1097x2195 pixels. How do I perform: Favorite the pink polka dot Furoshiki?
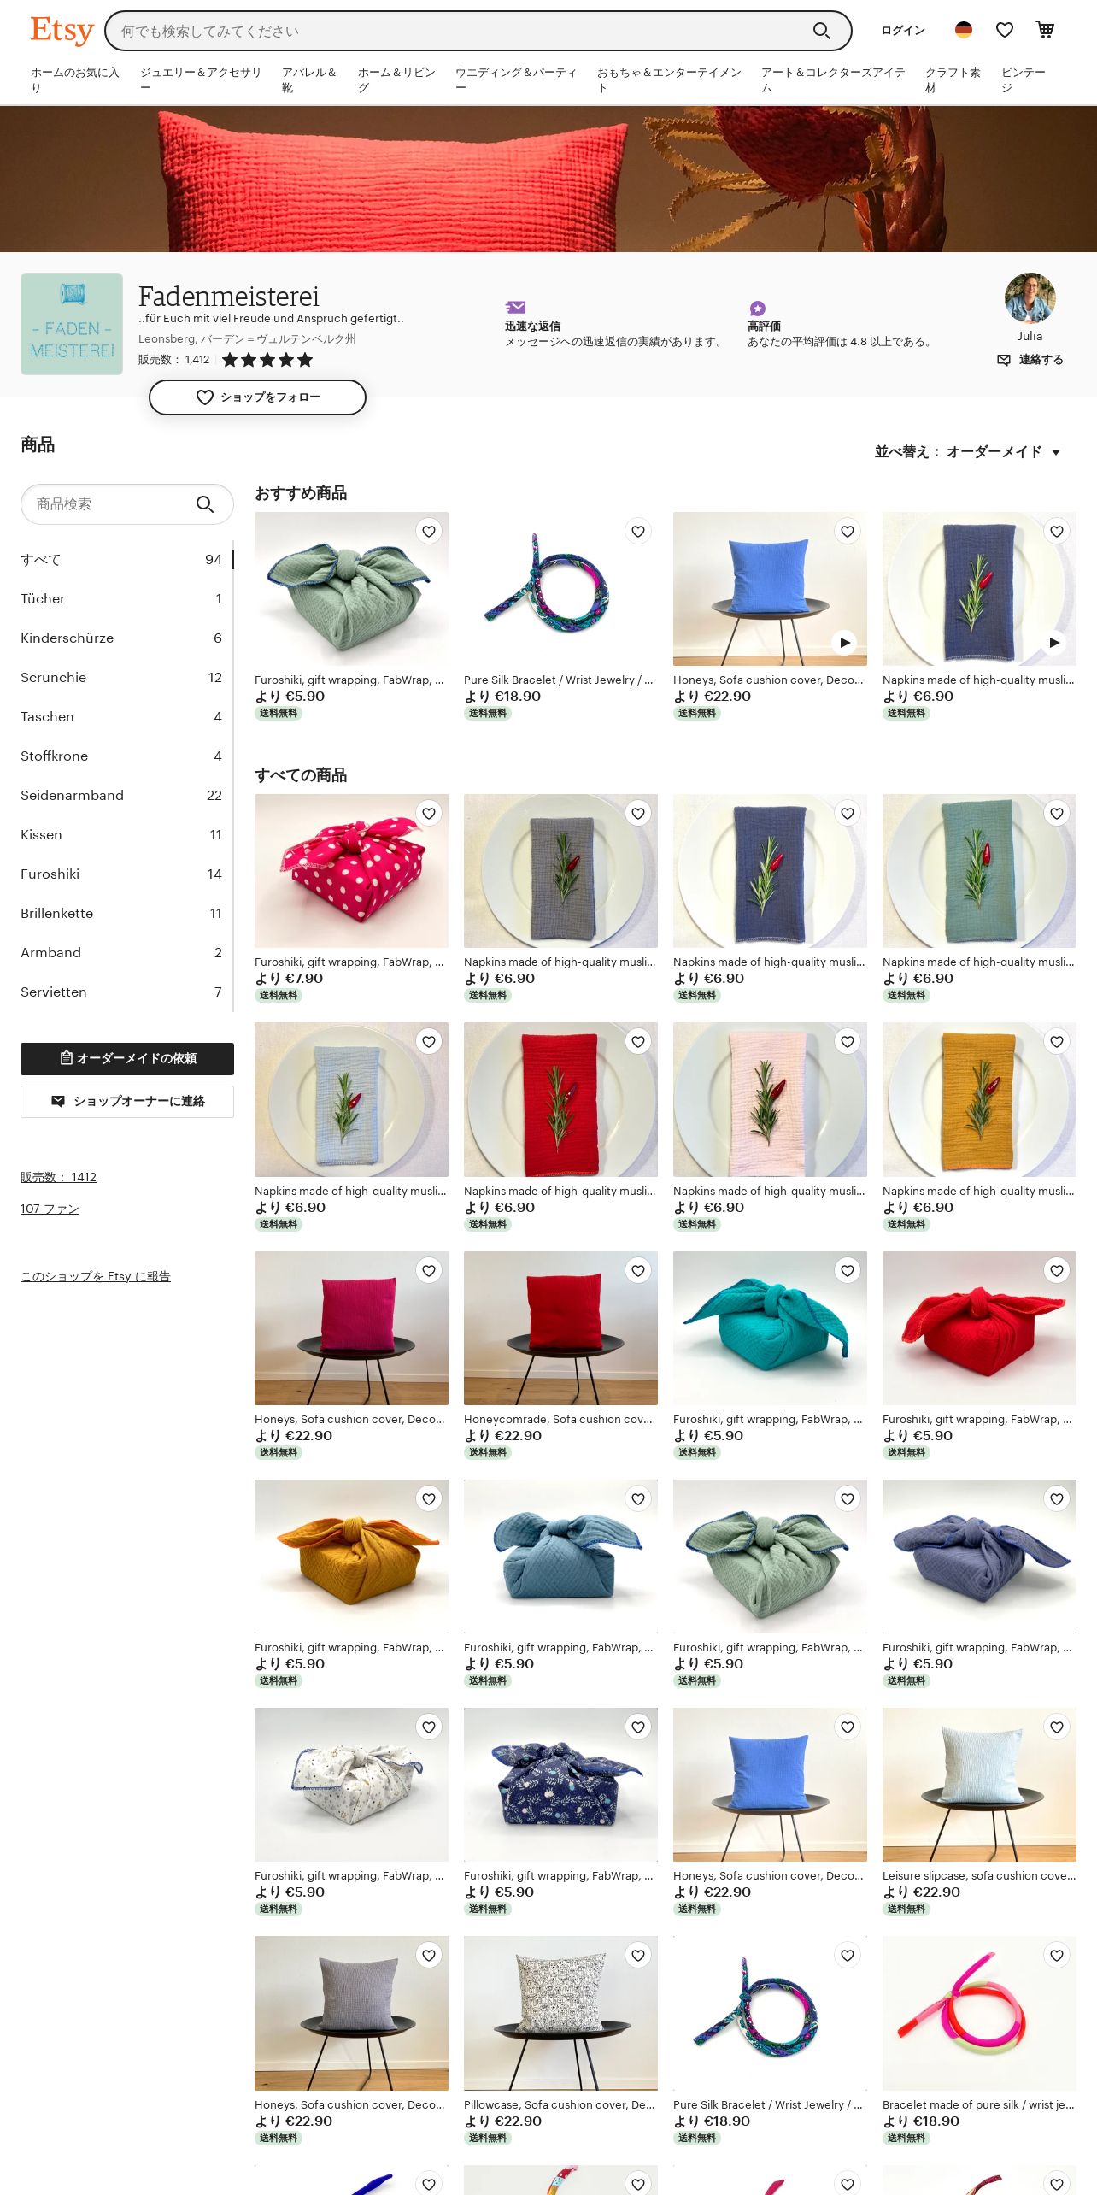pos(429,814)
